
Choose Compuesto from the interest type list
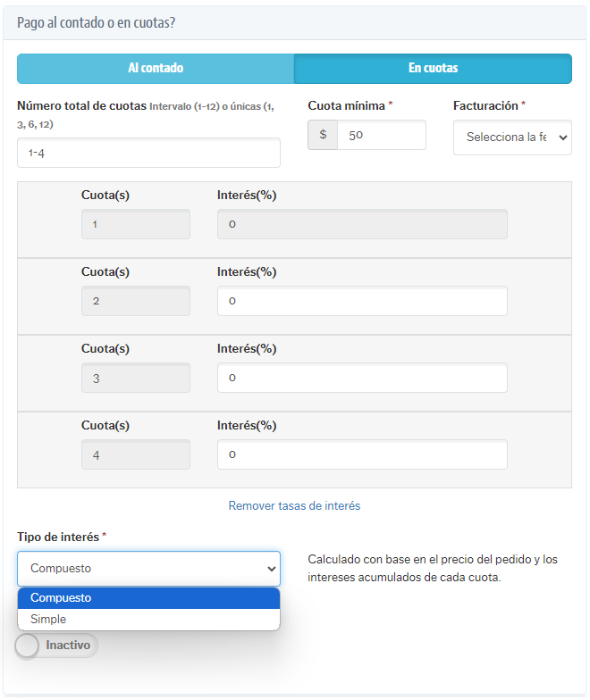(148, 598)
